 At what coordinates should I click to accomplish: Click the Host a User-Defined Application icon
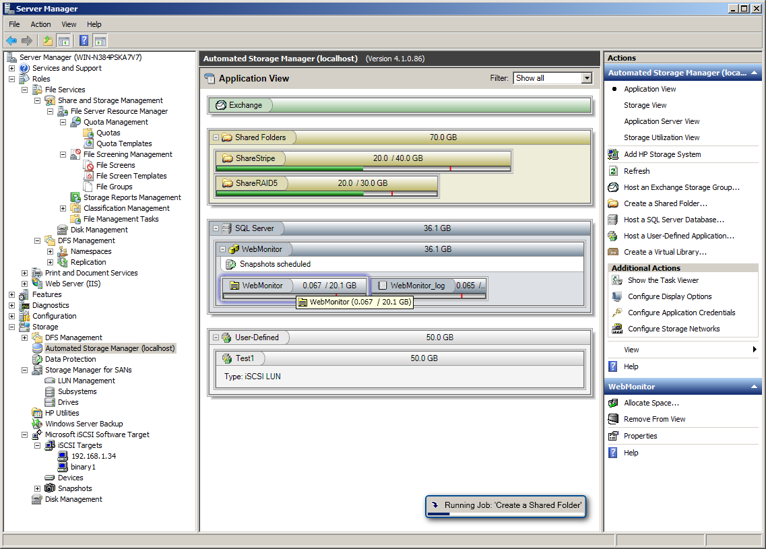pos(612,236)
